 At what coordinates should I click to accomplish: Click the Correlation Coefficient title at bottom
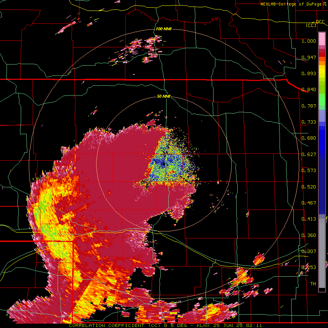[165, 325]
